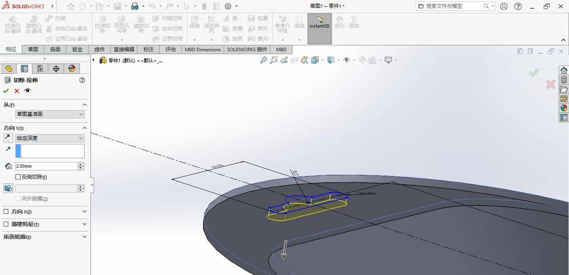Select the 圆角 (Fillet) feature tool
The image size is (569, 275).
click(196, 24)
